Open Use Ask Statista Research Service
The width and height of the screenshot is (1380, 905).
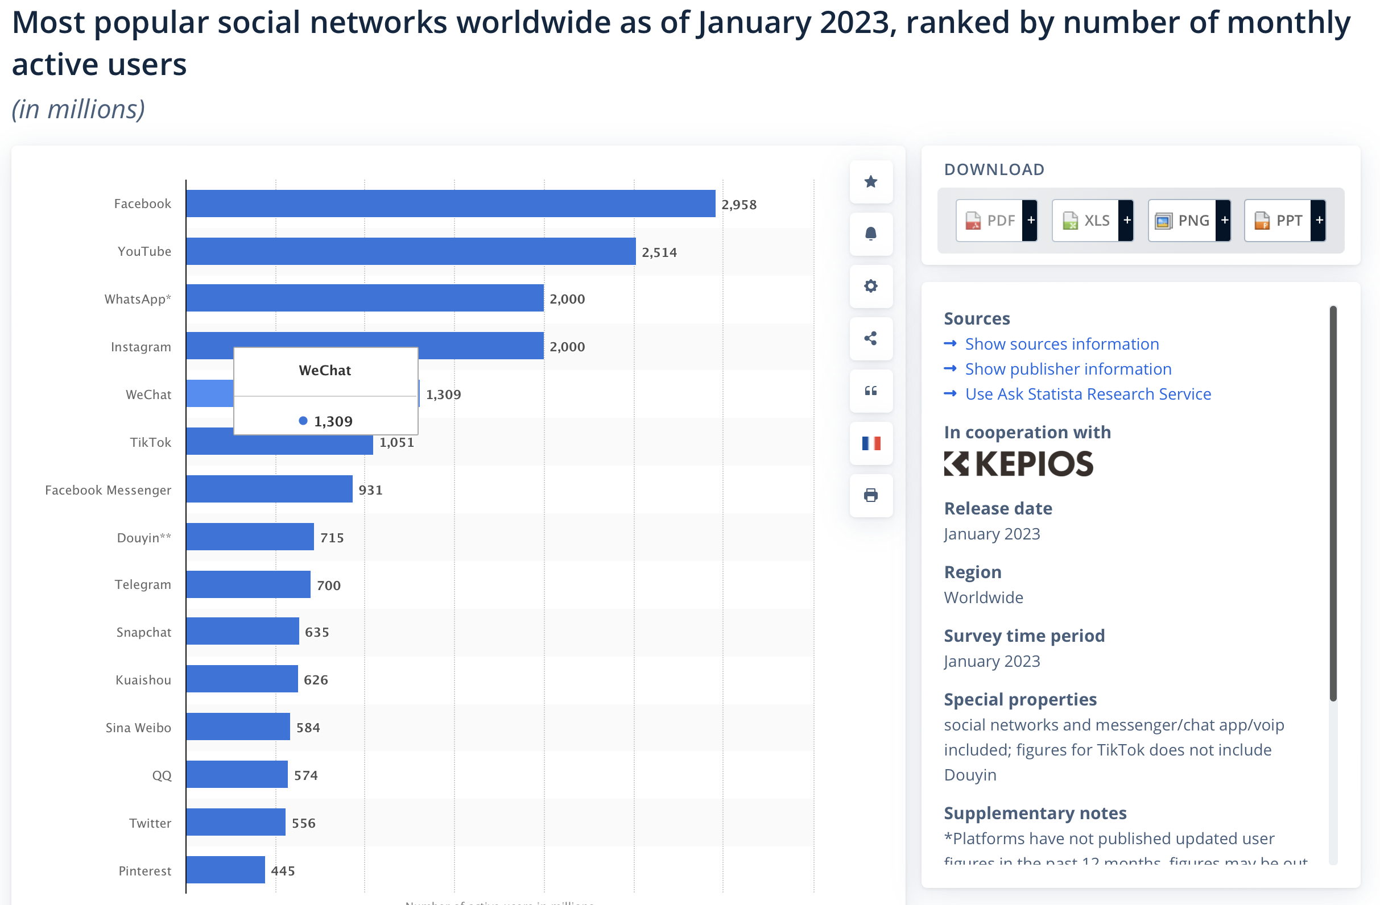(x=1088, y=394)
